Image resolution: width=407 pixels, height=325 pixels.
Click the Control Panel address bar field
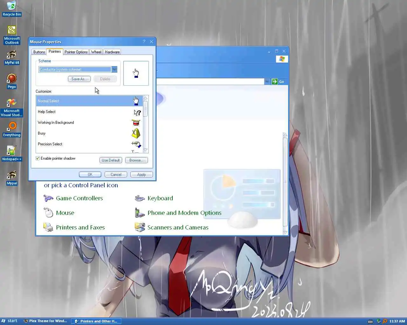210,82
